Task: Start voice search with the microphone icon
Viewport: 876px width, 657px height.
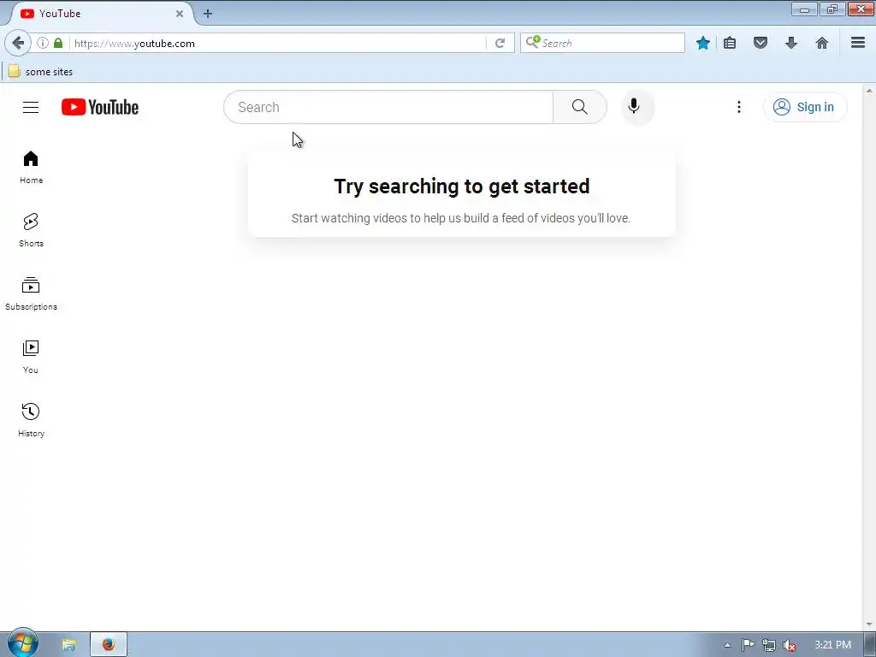Action: click(x=634, y=106)
